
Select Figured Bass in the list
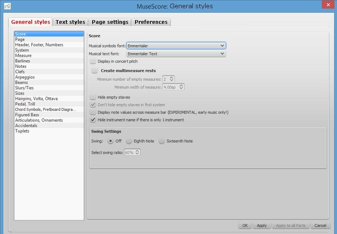(x=49, y=115)
